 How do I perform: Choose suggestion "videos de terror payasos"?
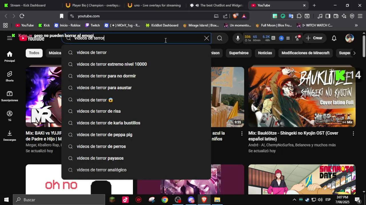click(136, 158)
